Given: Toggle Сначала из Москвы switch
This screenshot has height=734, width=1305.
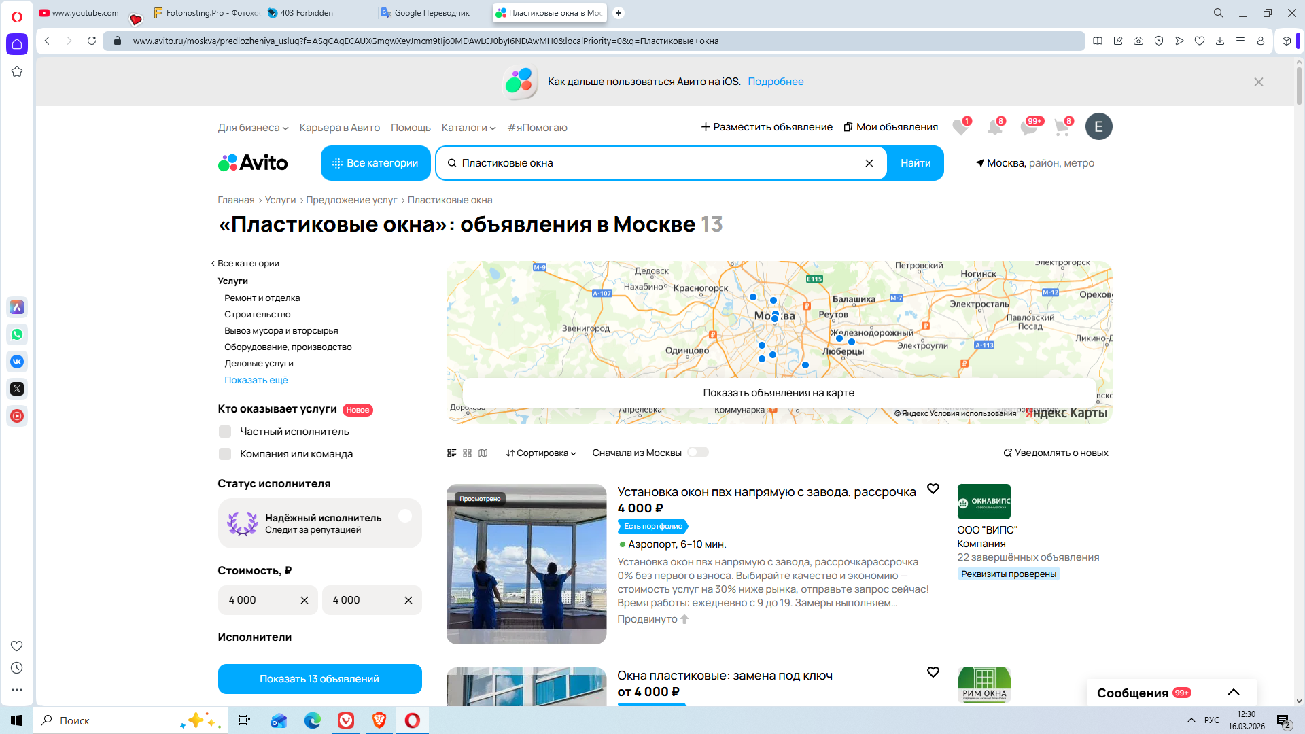Looking at the screenshot, I should (697, 453).
